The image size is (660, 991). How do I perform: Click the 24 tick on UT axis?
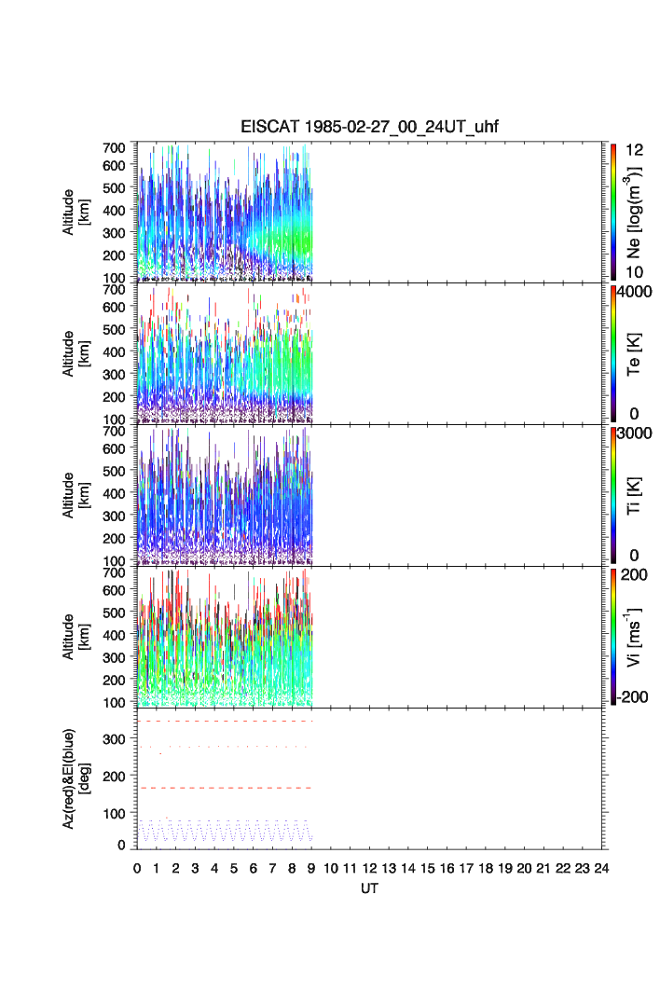coord(602,869)
